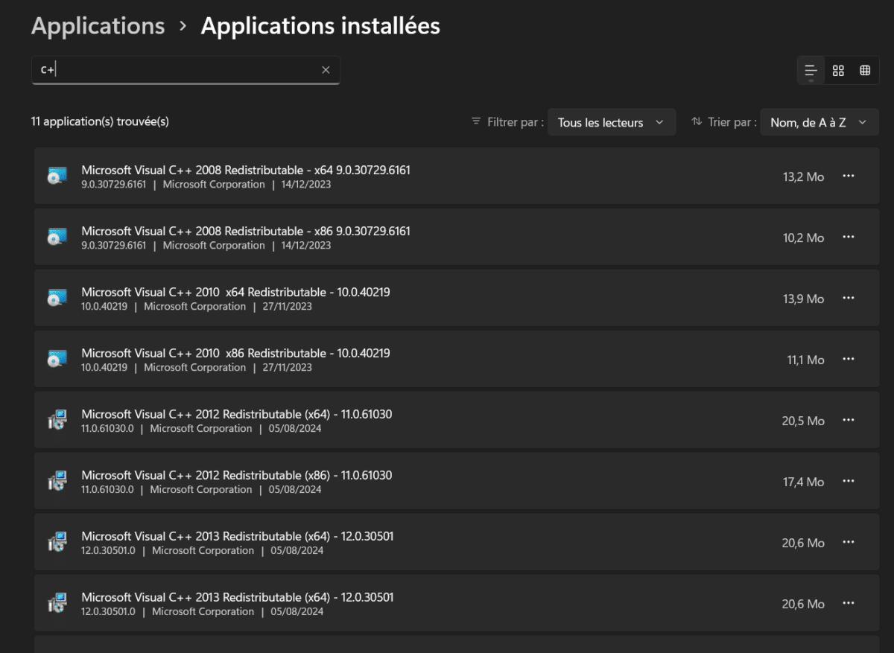The height and width of the screenshot is (653, 894).
Task: Select Visual C++ 2010 x64 Redistributable title
Action: [x=235, y=292]
